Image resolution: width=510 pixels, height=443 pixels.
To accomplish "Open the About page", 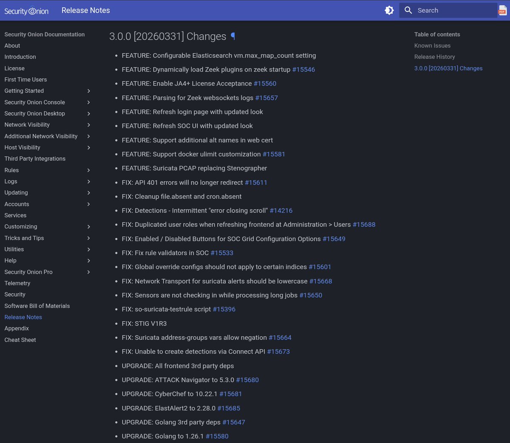I will tap(12, 46).
